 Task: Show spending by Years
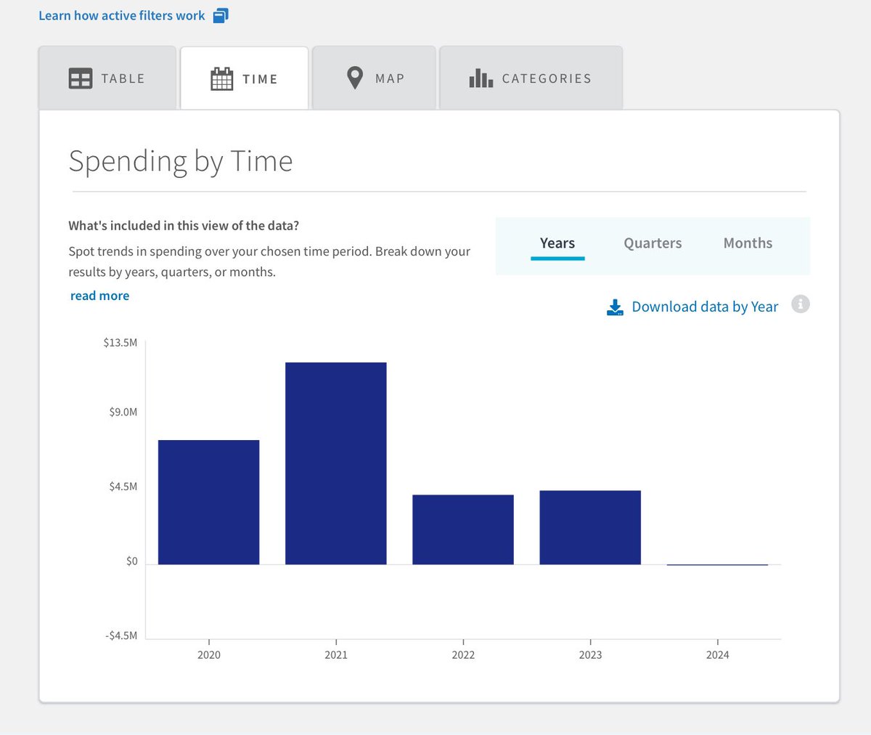pyautogui.click(x=557, y=243)
